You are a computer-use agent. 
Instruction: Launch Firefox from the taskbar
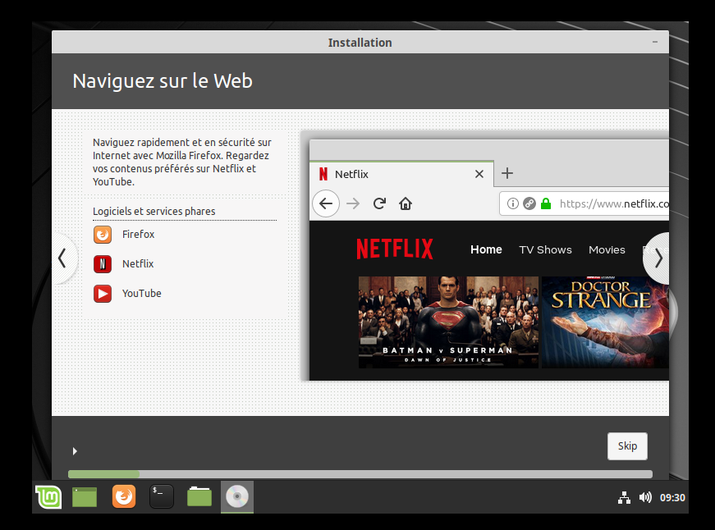coord(124,496)
